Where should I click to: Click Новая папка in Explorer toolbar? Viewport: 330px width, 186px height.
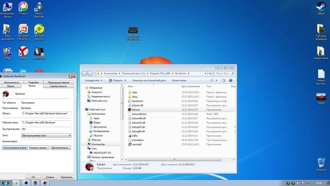(179, 81)
